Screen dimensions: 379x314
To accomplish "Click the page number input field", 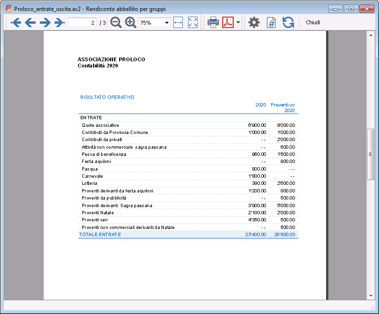I will tap(82, 22).
